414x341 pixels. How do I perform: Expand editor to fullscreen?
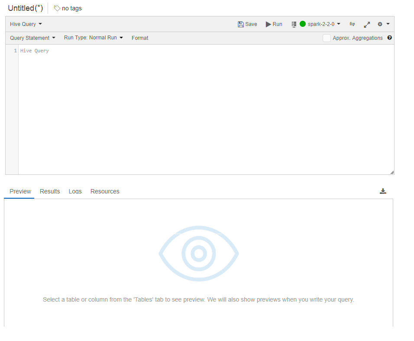pos(367,25)
